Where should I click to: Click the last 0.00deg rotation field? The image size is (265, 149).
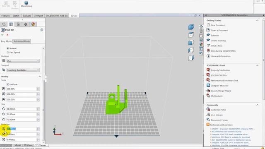click(22, 140)
